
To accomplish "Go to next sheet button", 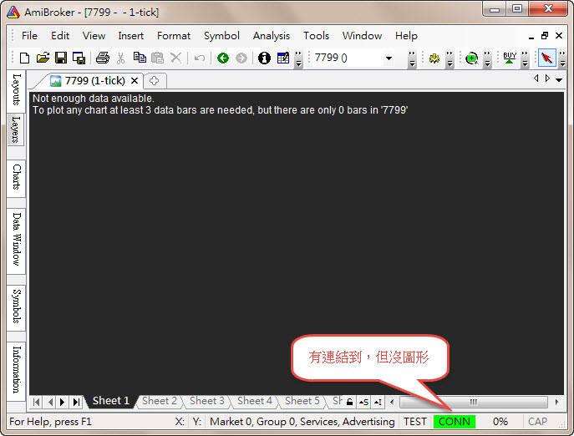I will pyautogui.click(x=63, y=403).
